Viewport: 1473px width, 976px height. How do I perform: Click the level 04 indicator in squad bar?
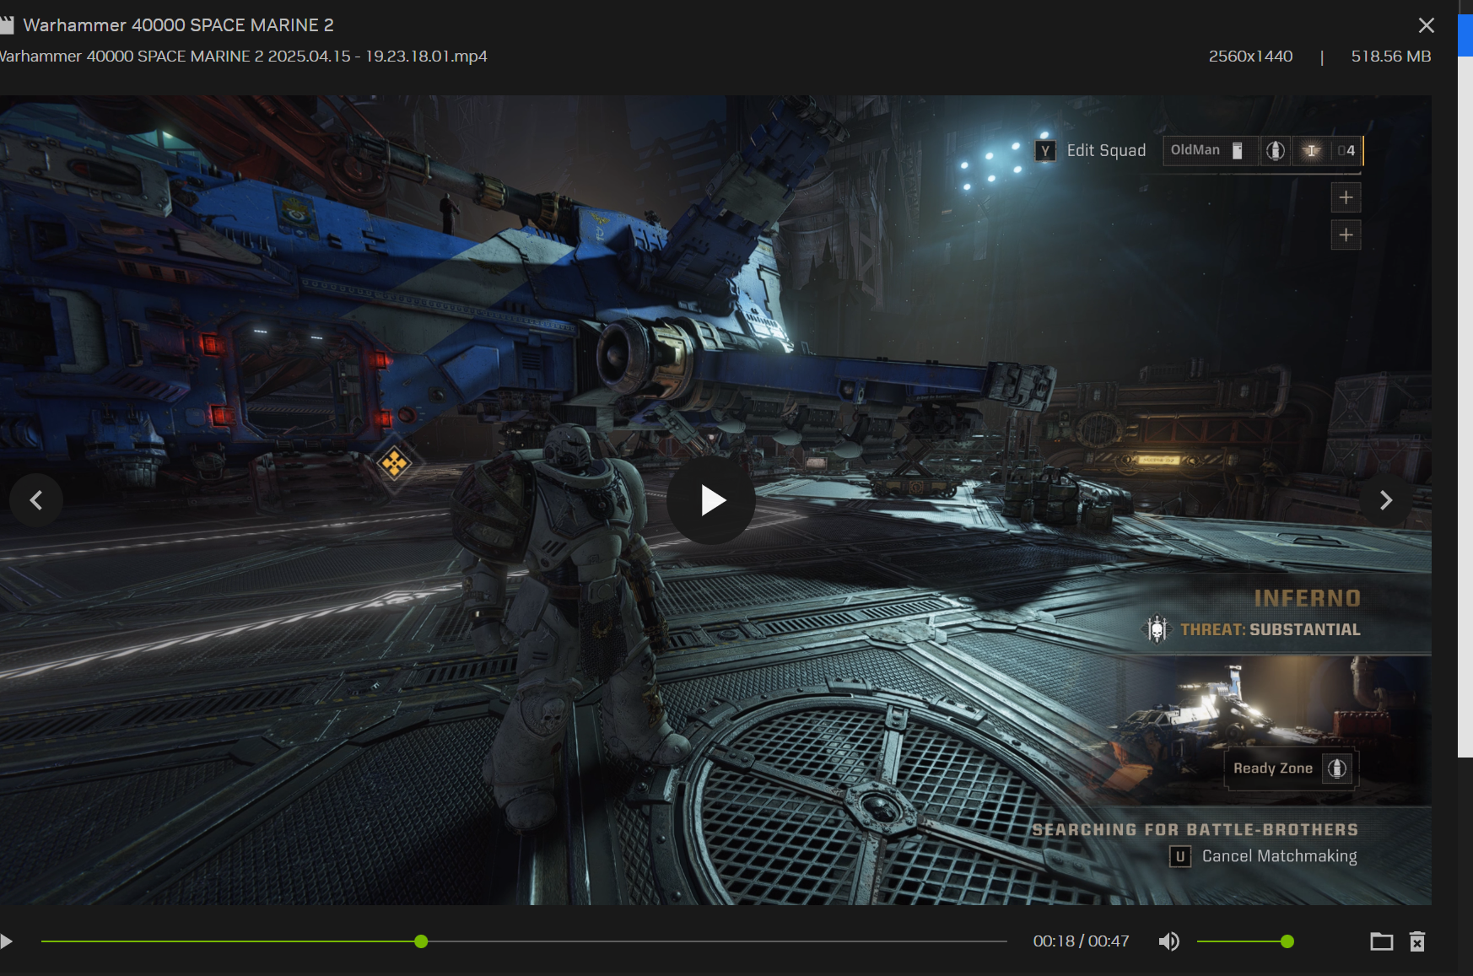[1346, 150]
